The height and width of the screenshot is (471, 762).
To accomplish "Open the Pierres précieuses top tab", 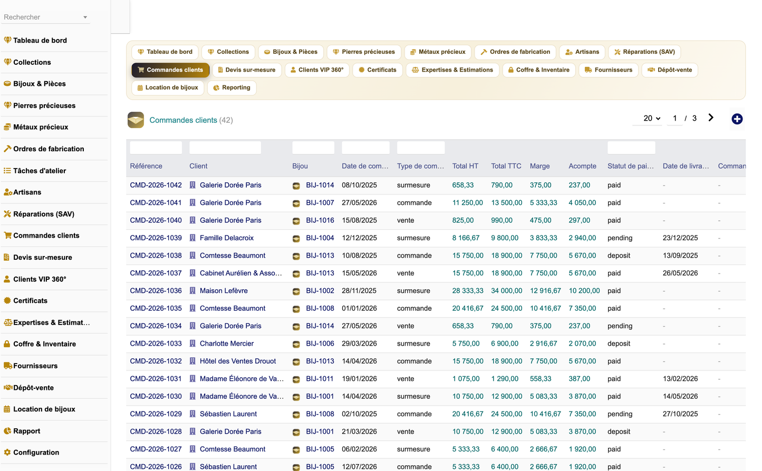I will point(363,52).
